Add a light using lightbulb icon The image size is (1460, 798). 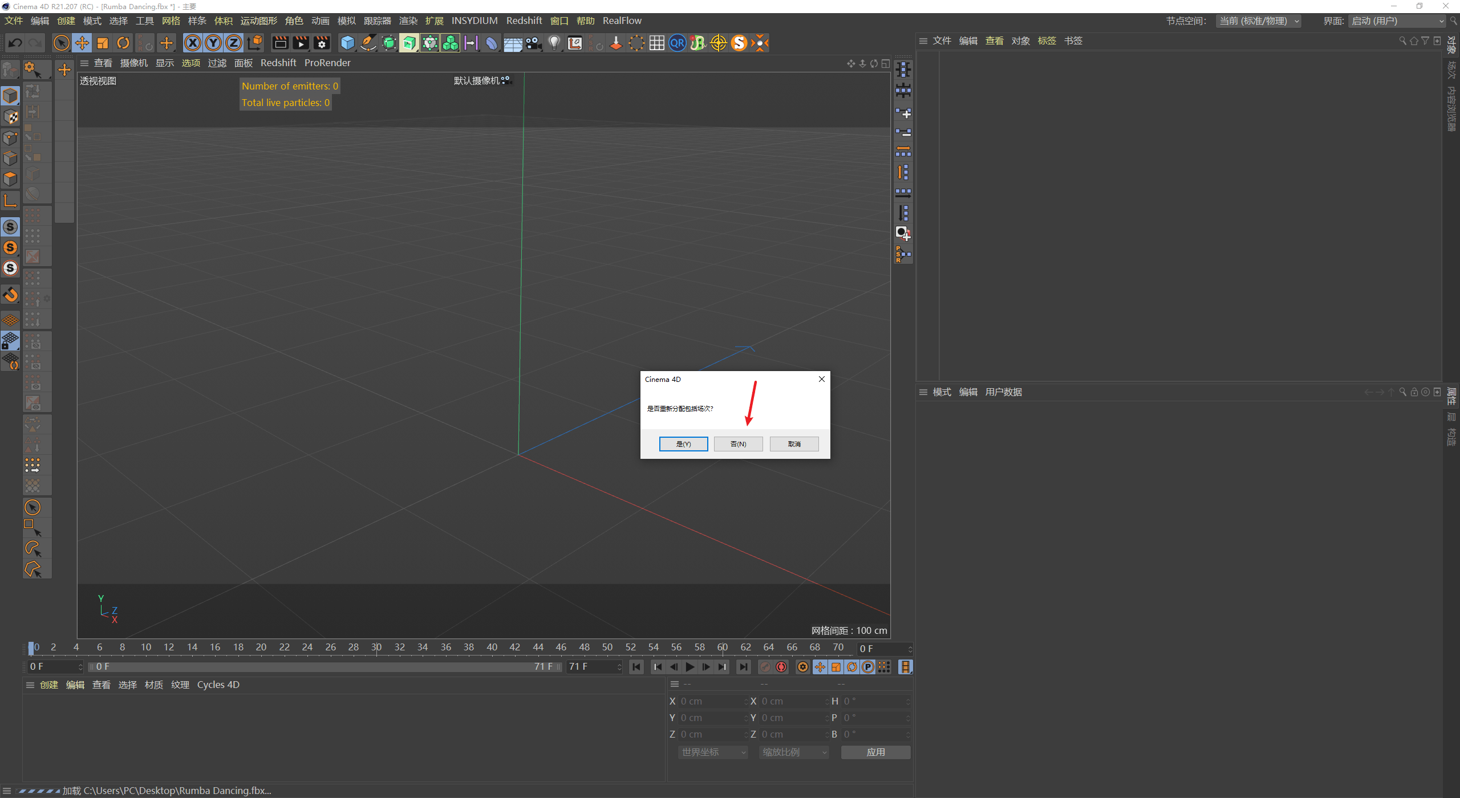click(x=554, y=43)
